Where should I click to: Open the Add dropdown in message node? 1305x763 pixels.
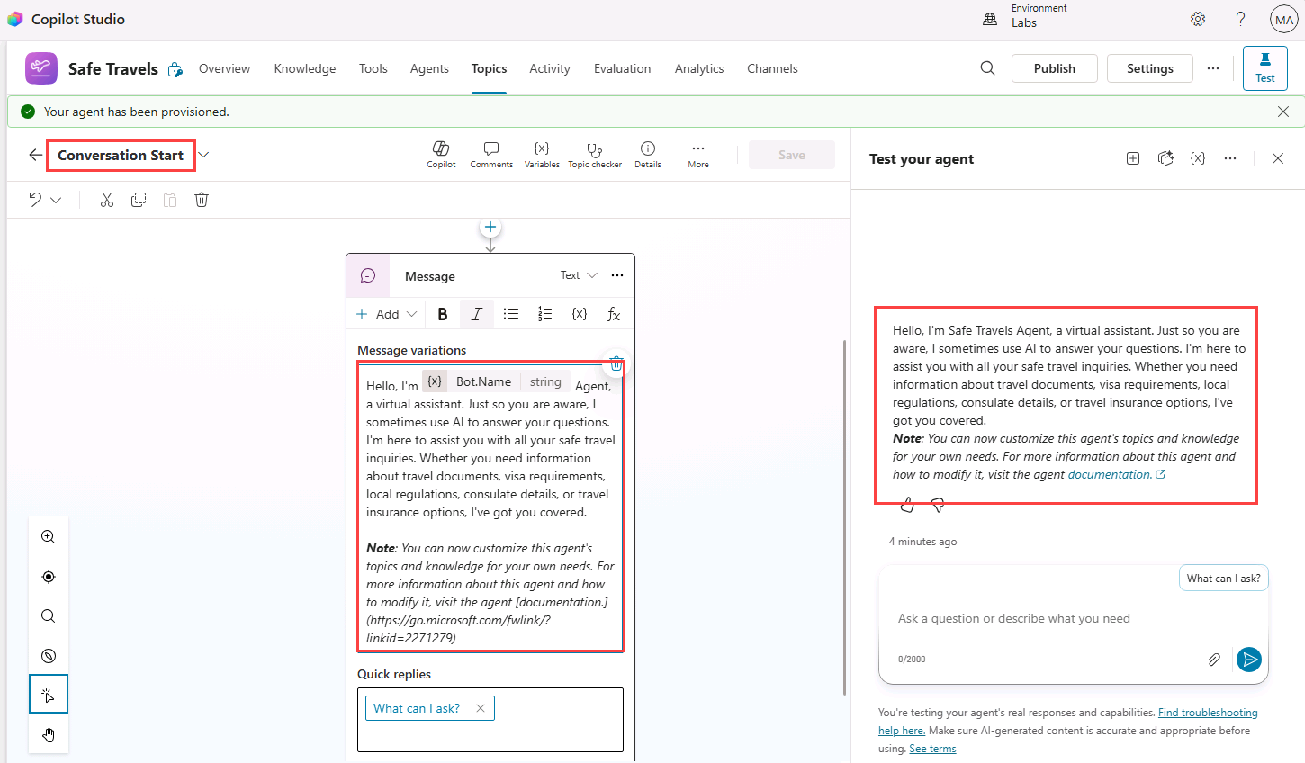pyautogui.click(x=387, y=314)
